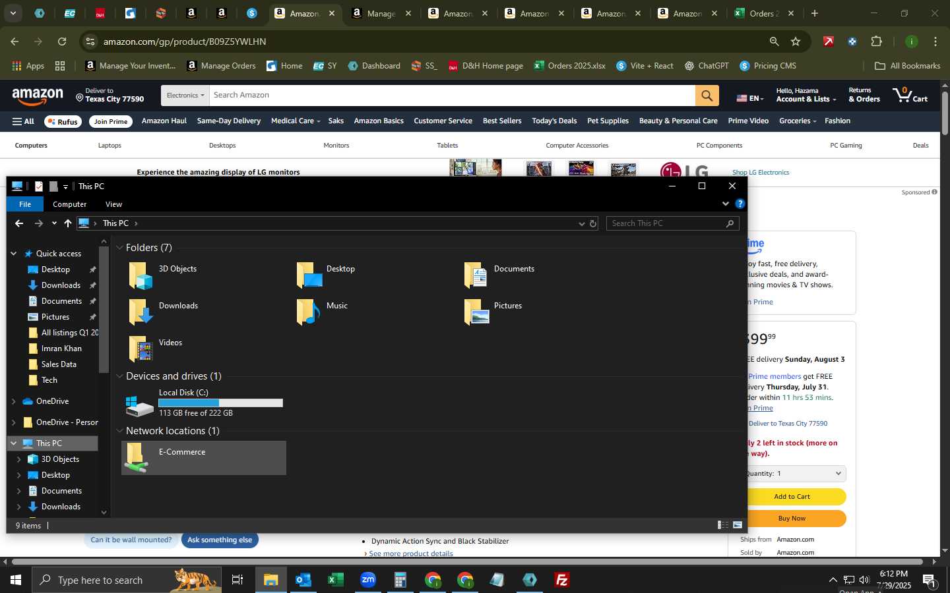Click the Add to Cart button

pos(792,496)
